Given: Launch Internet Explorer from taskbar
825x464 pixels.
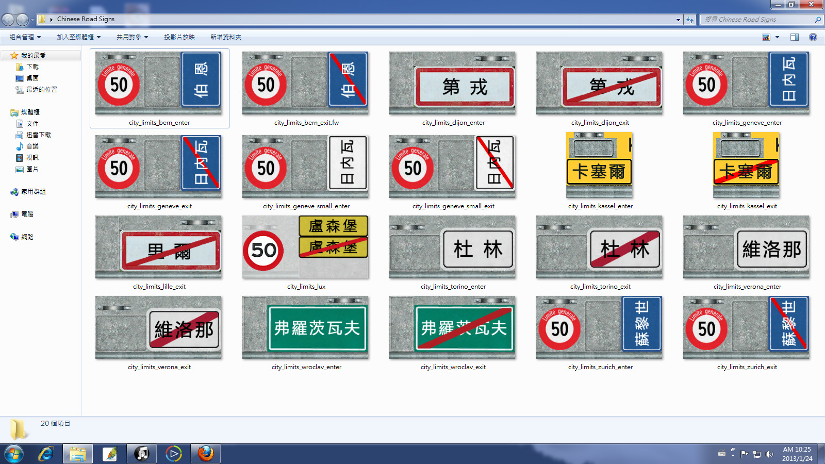Looking at the screenshot, I should tap(46, 454).
